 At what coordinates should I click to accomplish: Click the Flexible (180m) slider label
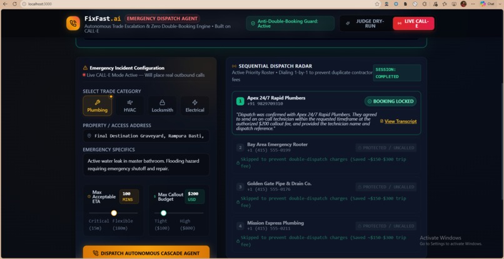tap(123, 225)
